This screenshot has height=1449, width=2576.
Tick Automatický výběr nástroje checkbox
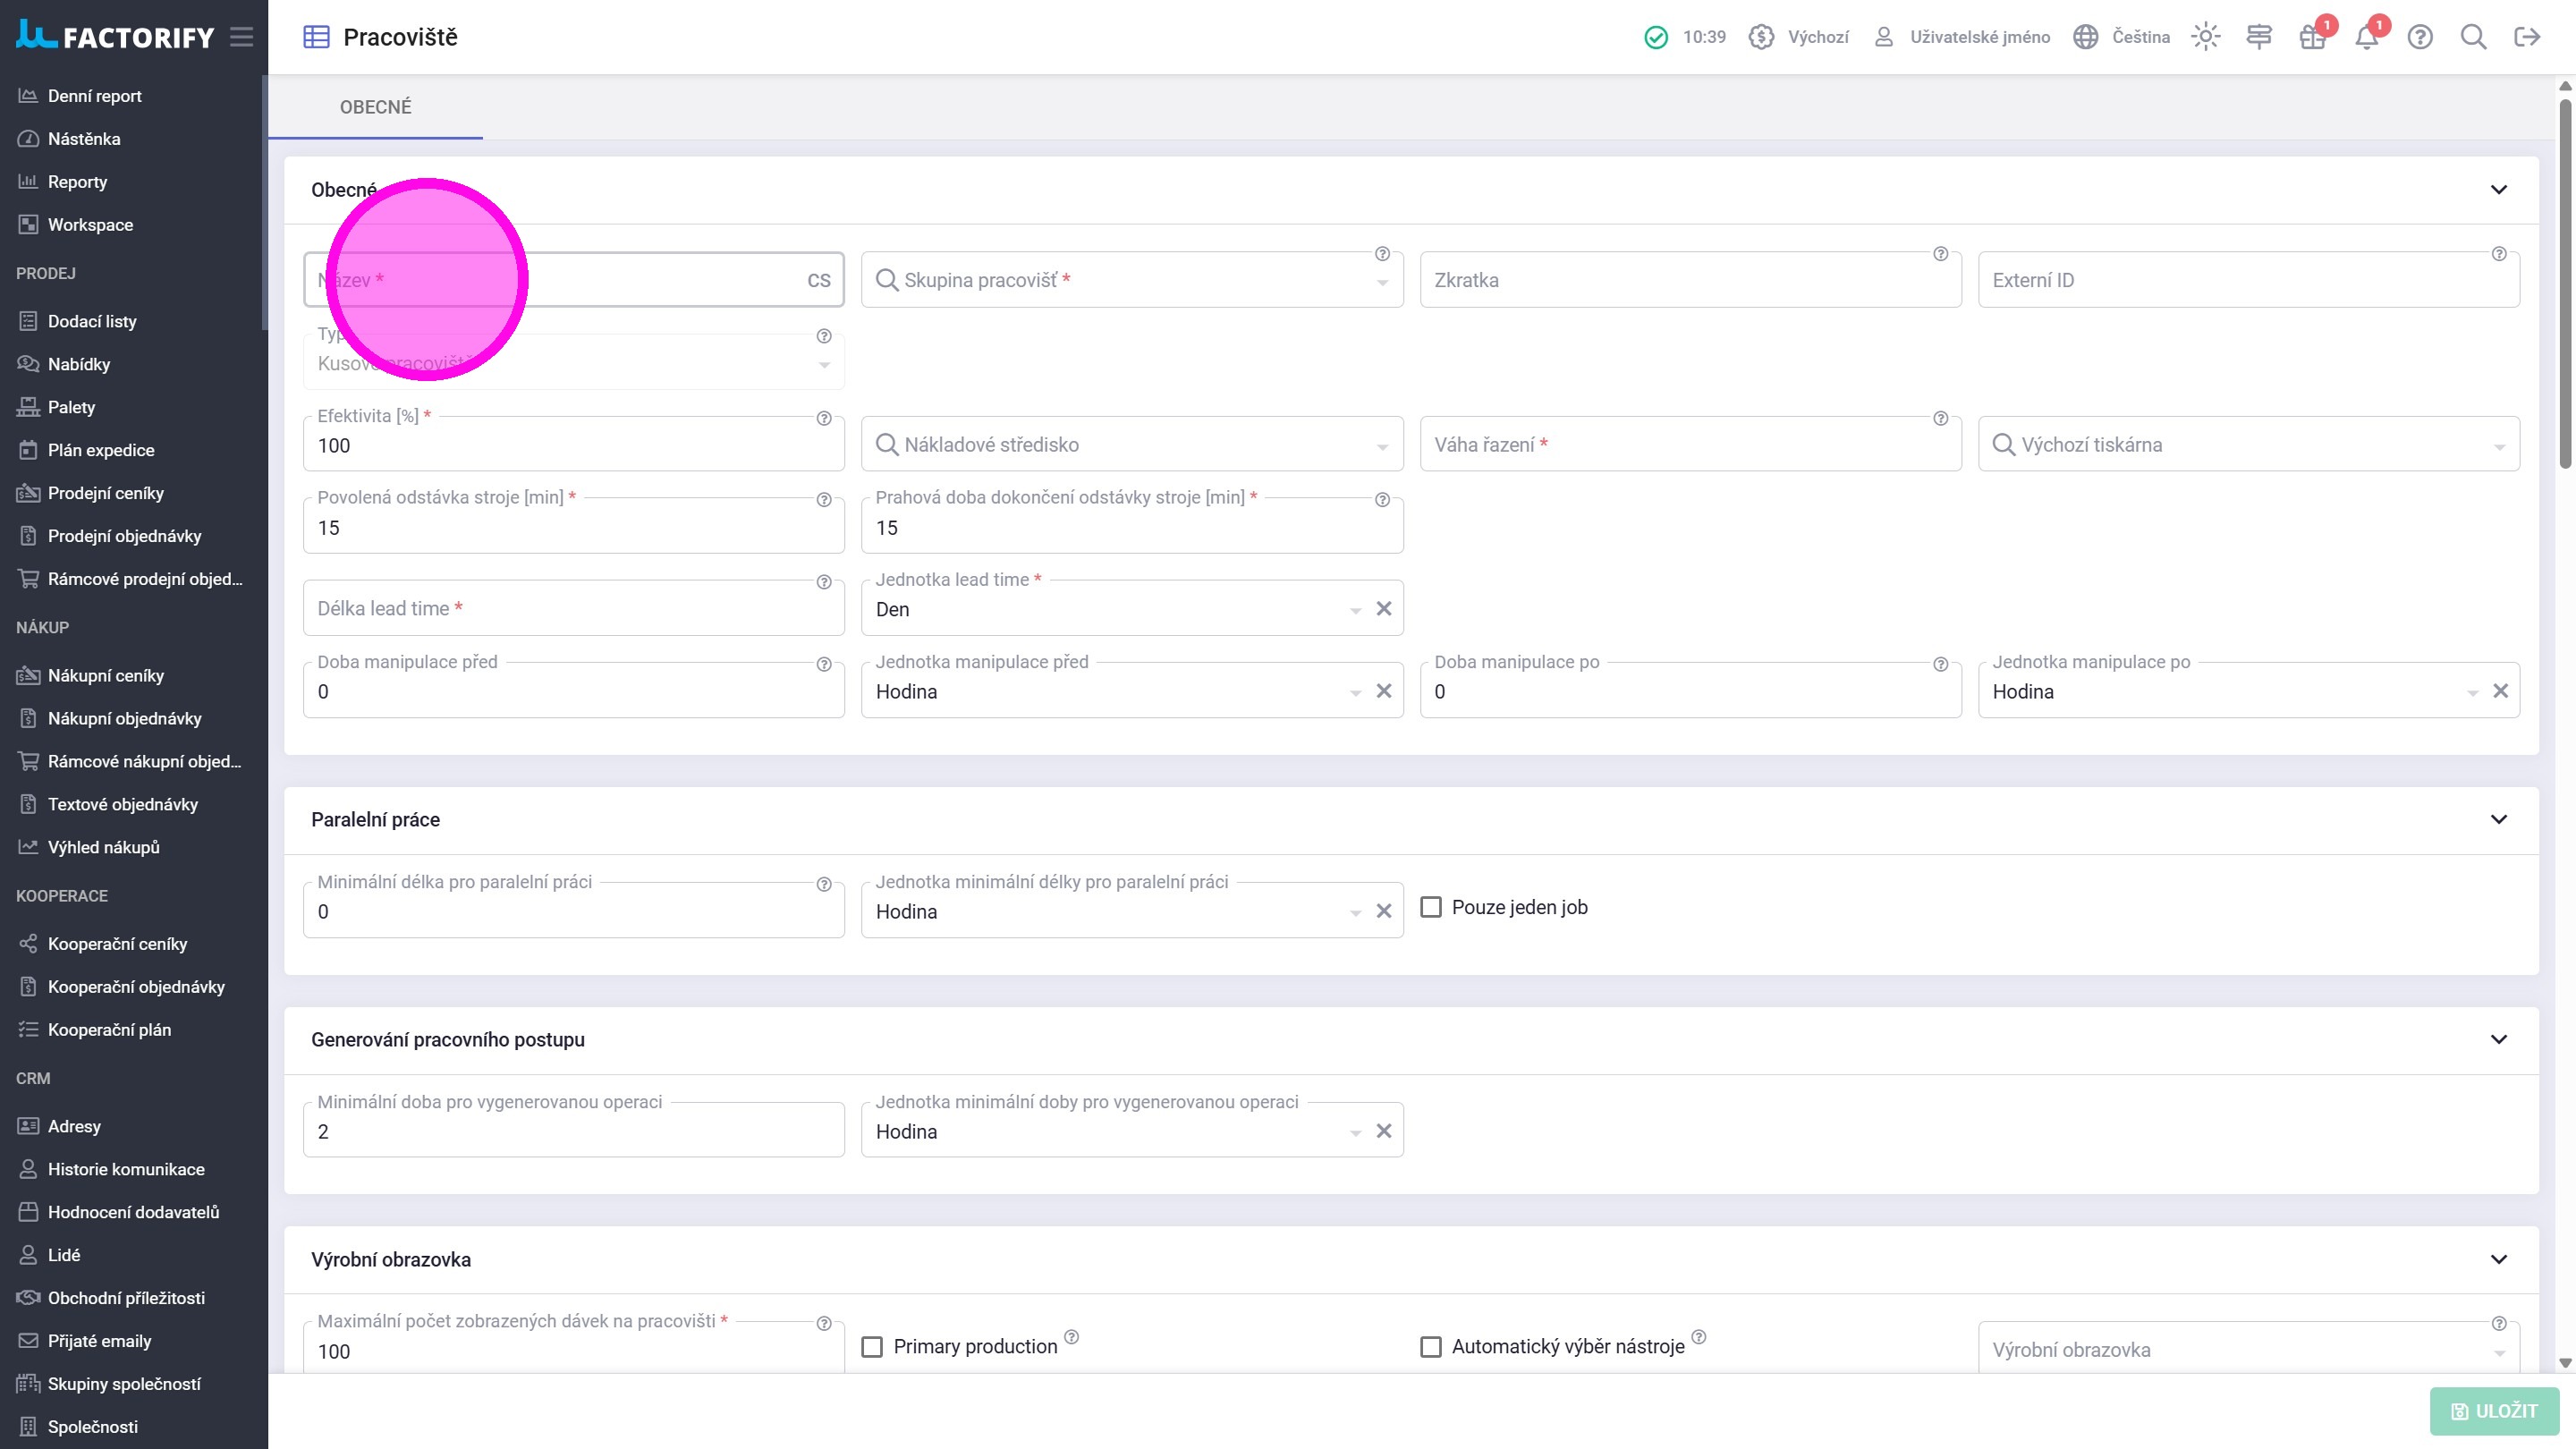1431,1347
